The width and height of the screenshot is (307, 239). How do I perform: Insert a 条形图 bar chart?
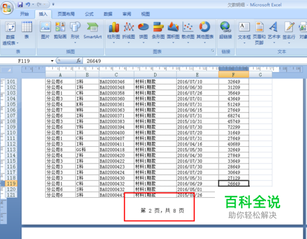pyautogui.click(x=158, y=33)
